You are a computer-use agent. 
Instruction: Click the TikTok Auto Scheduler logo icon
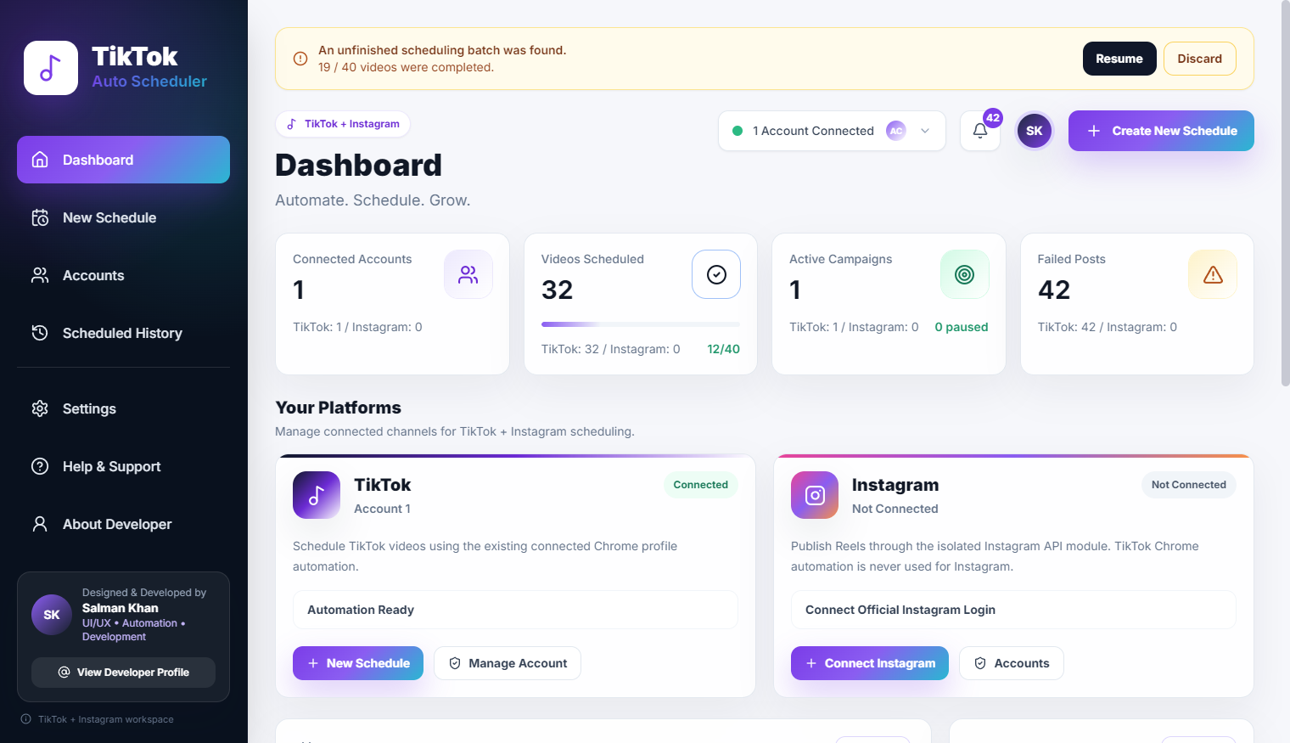click(51, 68)
